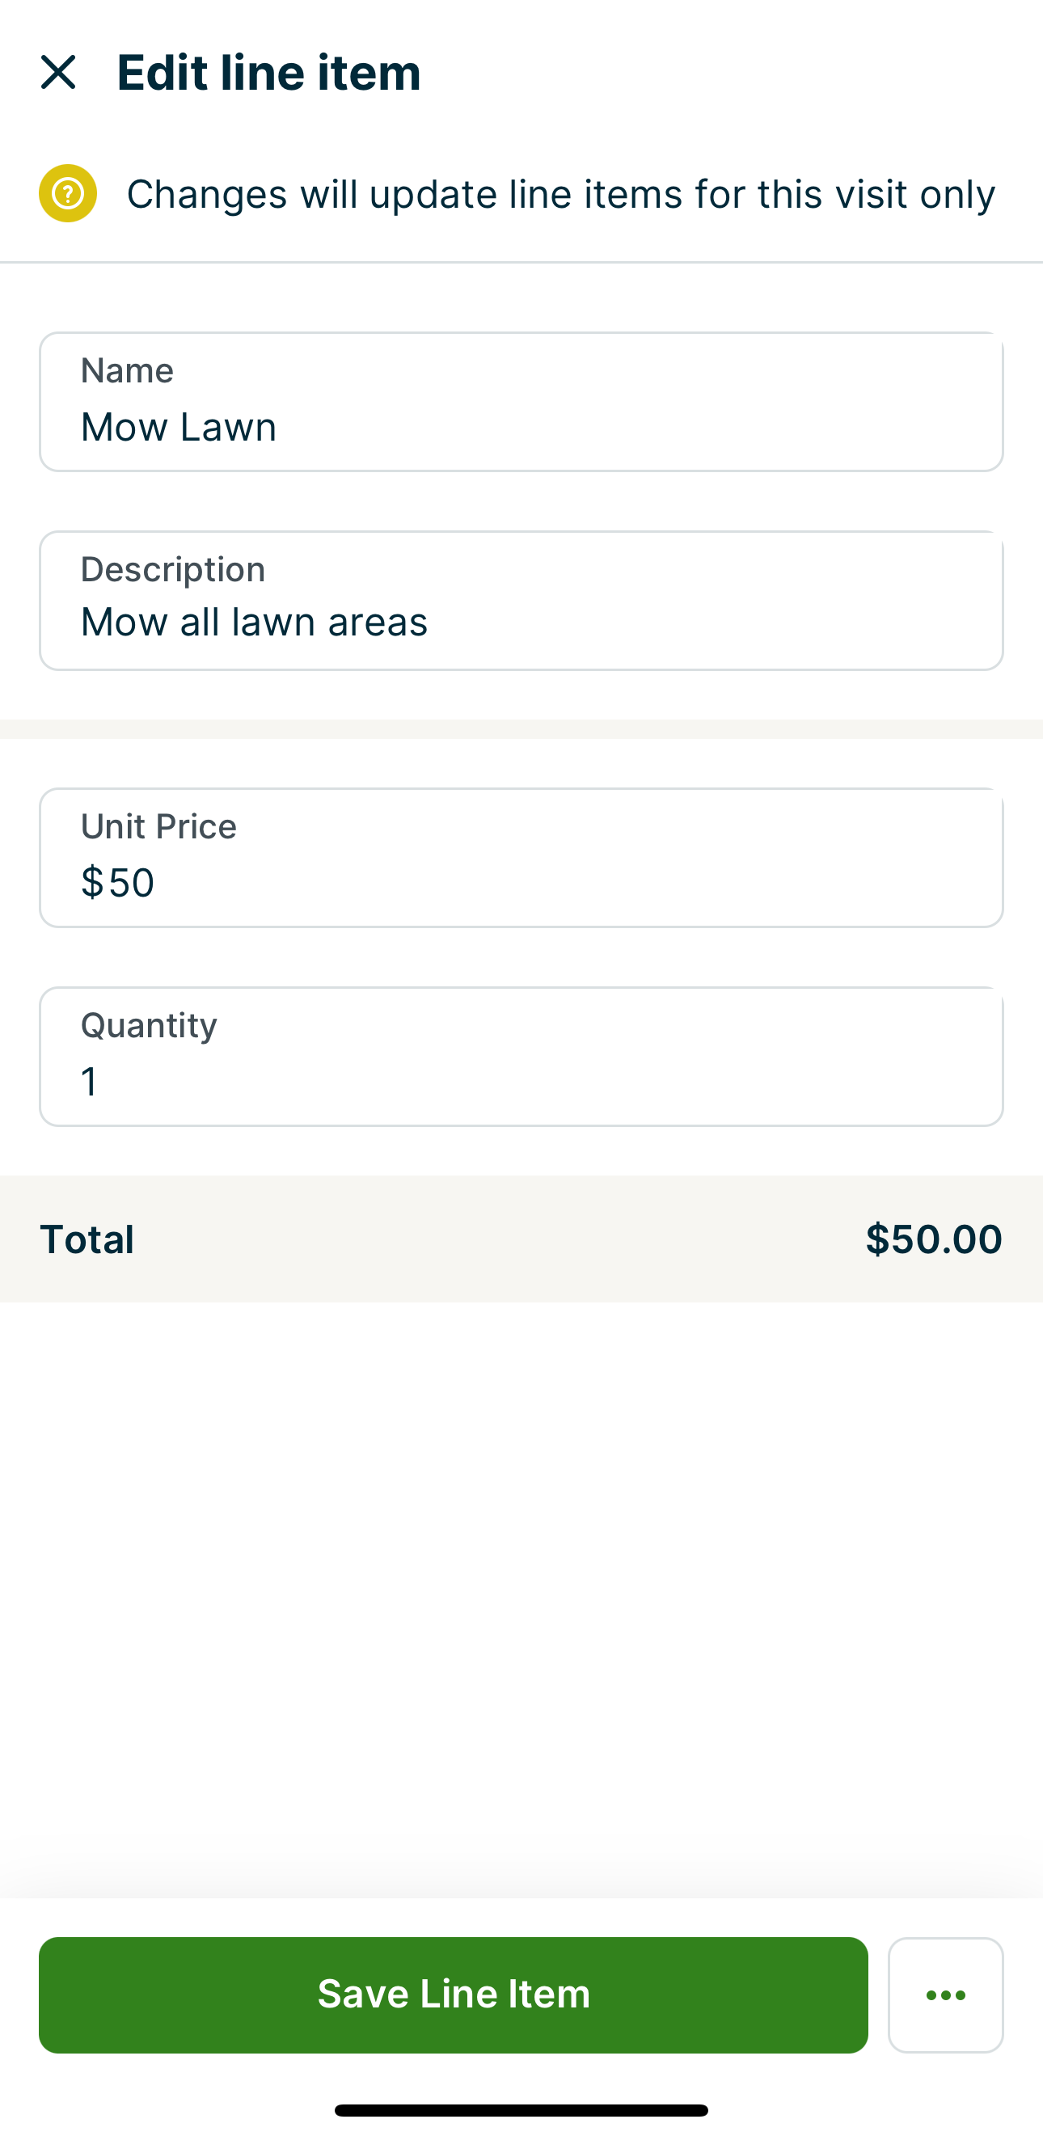Tap the Name label

coord(127,370)
